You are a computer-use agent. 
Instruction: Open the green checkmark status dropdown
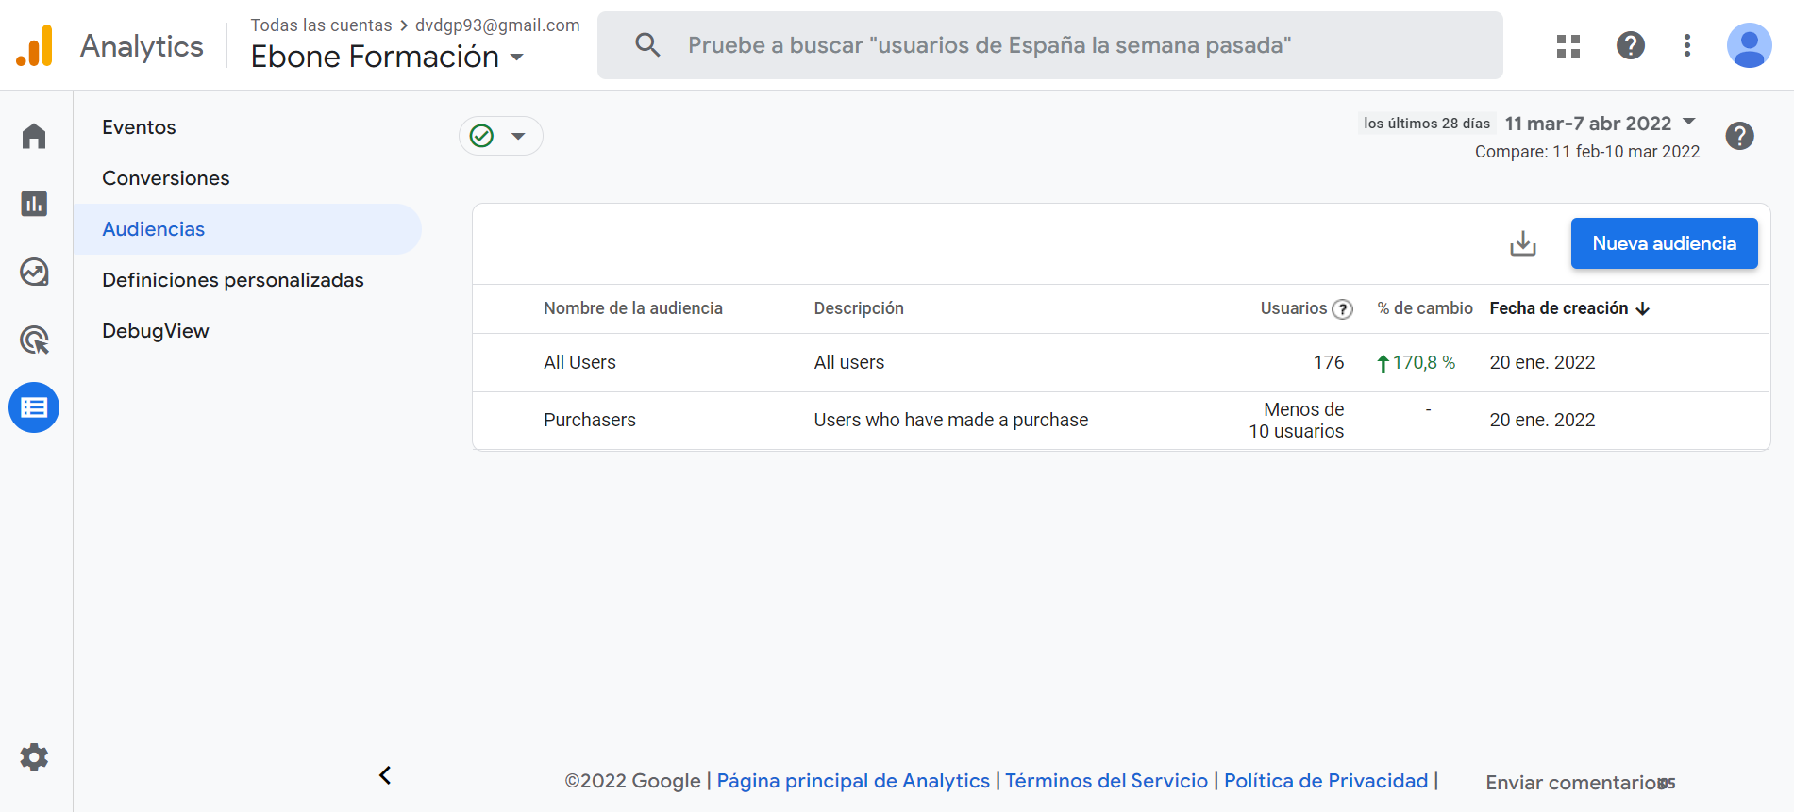click(x=500, y=136)
